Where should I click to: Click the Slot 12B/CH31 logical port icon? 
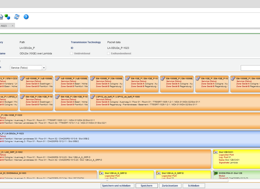[215, 152]
